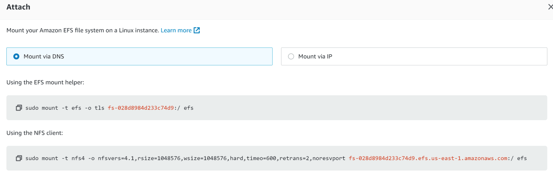This screenshot has width=553, height=176.
Task: Click the Mount via DNS radio button icon
Action: pyautogui.click(x=16, y=57)
